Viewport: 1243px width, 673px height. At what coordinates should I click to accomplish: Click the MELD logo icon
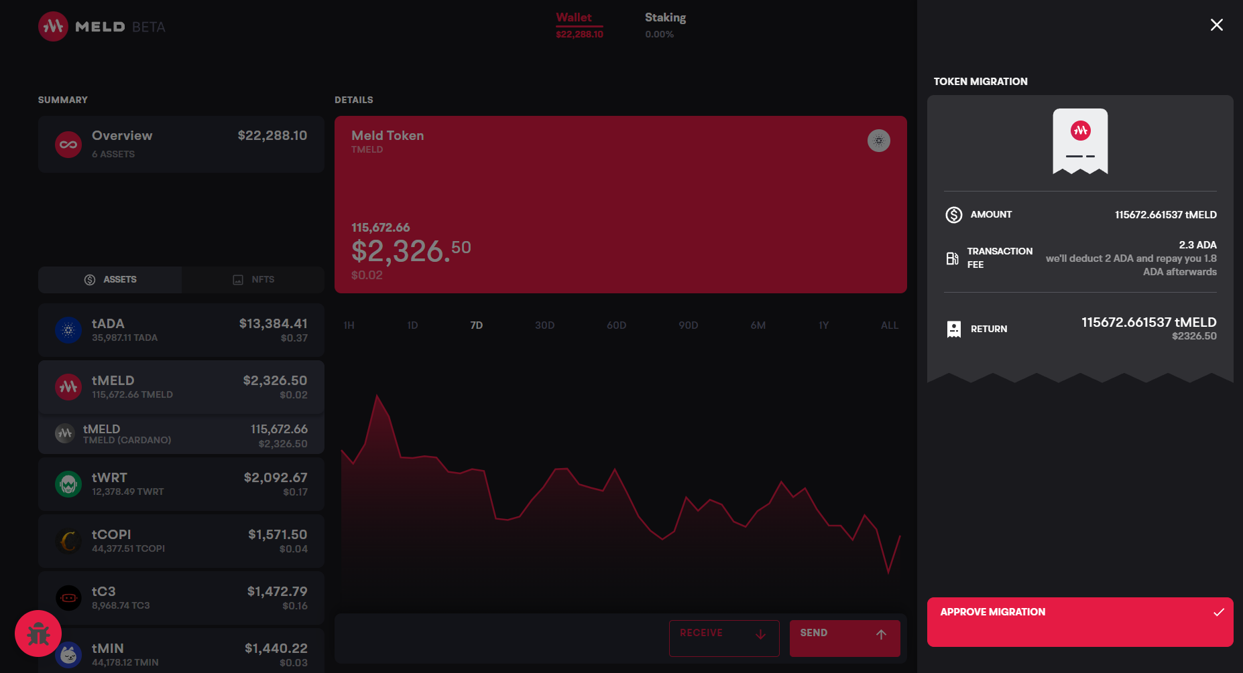[53, 26]
